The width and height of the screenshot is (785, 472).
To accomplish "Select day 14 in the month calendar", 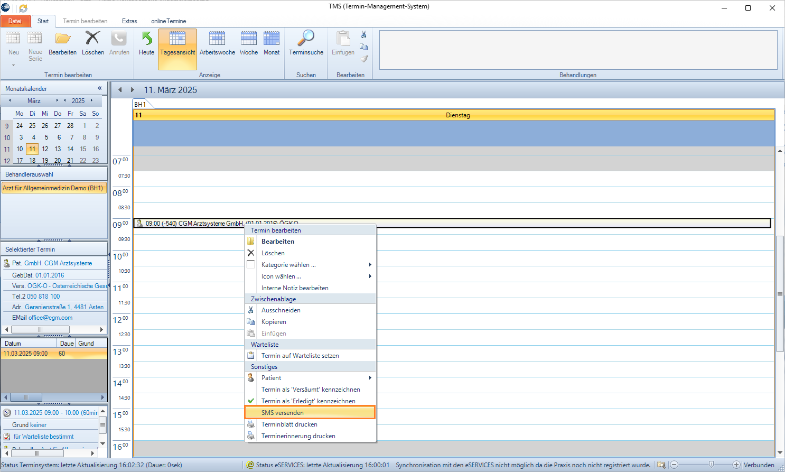I will pyautogui.click(x=70, y=149).
